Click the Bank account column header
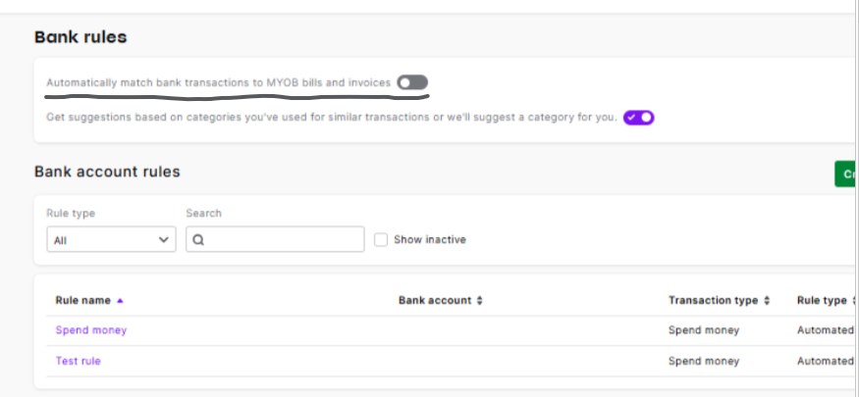The width and height of the screenshot is (859, 397). click(435, 301)
